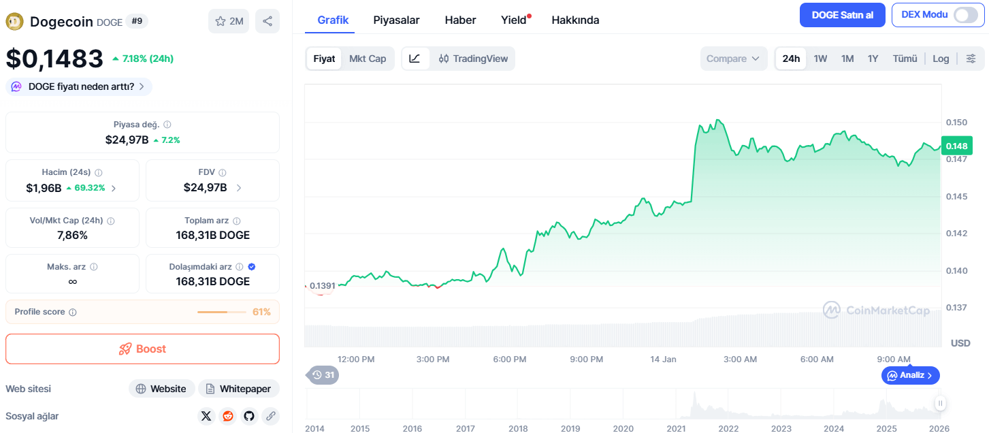Click the #9 rank badge
989x433 pixels.
click(x=137, y=21)
